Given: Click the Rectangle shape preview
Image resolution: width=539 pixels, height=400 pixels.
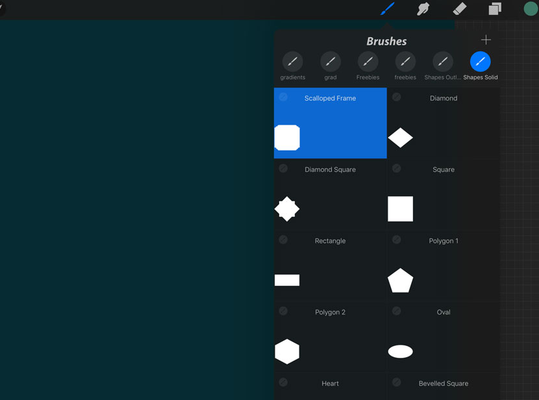Looking at the screenshot, I should pos(287,280).
